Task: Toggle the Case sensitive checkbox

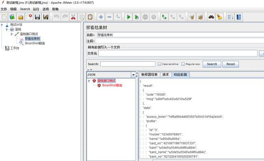Action: tap(159, 64)
